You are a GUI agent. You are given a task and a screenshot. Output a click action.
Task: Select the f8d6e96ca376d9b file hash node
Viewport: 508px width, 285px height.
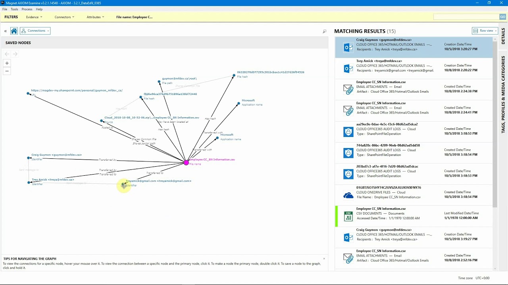click(x=141, y=97)
